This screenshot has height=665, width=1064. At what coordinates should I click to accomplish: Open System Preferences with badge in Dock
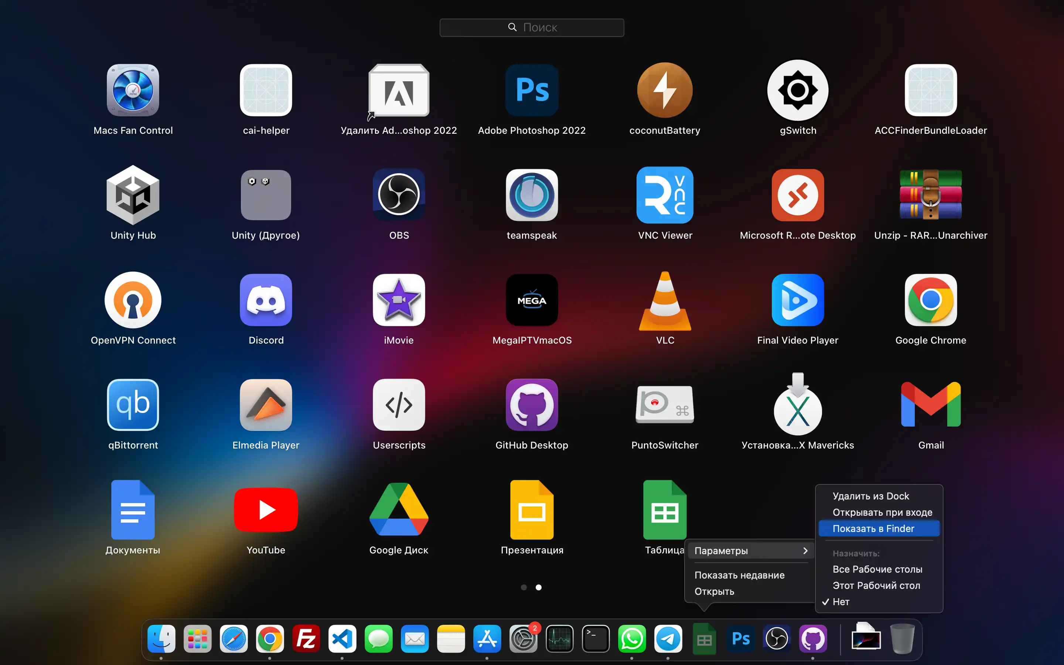click(x=523, y=638)
